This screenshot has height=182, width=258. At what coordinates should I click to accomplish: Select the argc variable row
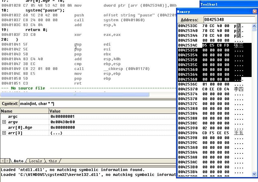coord(13,117)
